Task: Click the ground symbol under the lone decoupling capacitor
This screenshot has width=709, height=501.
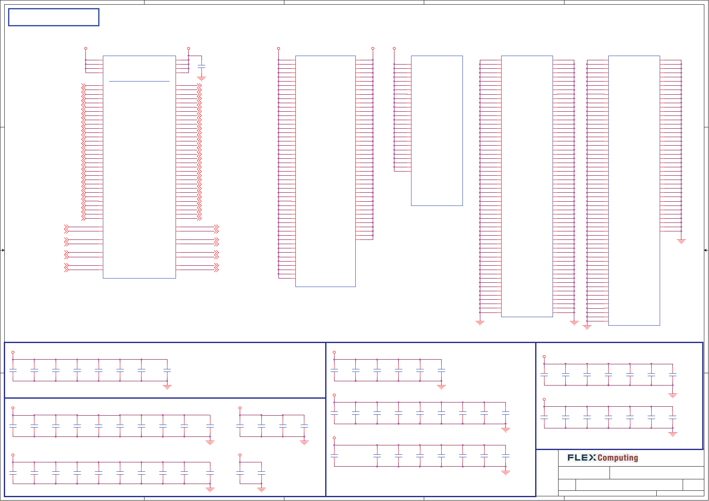Action: [x=201, y=79]
